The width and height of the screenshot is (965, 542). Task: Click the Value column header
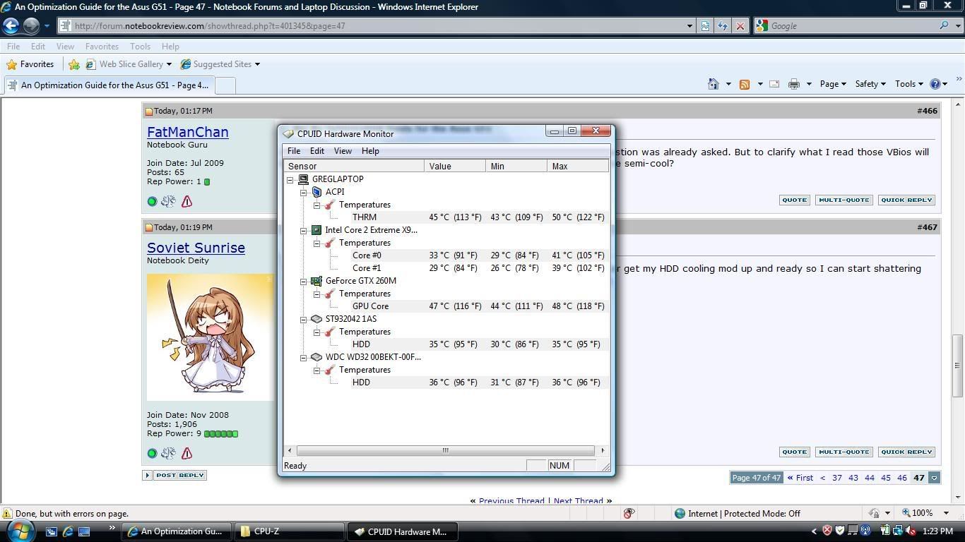[x=455, y=167]
